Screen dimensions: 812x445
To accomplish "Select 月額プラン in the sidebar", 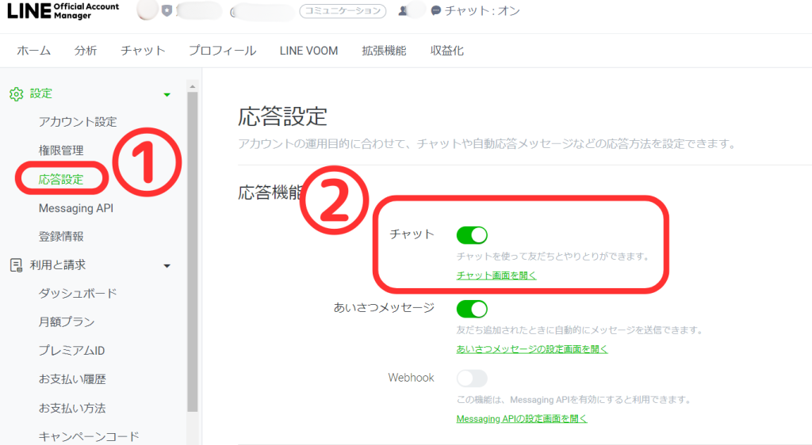I will pos(67,322).
